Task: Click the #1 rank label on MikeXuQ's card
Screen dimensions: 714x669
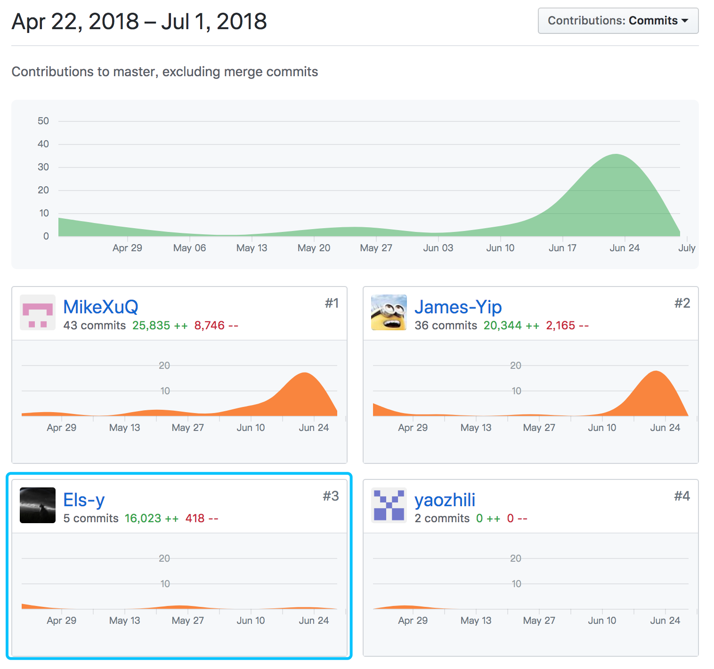Action: tap(332, 303)
